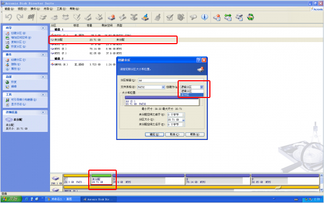The height and width of the screenshot is (203, 324).
Task: Click the 帮助 button in the dialog
Action: (x=195, y=135)
